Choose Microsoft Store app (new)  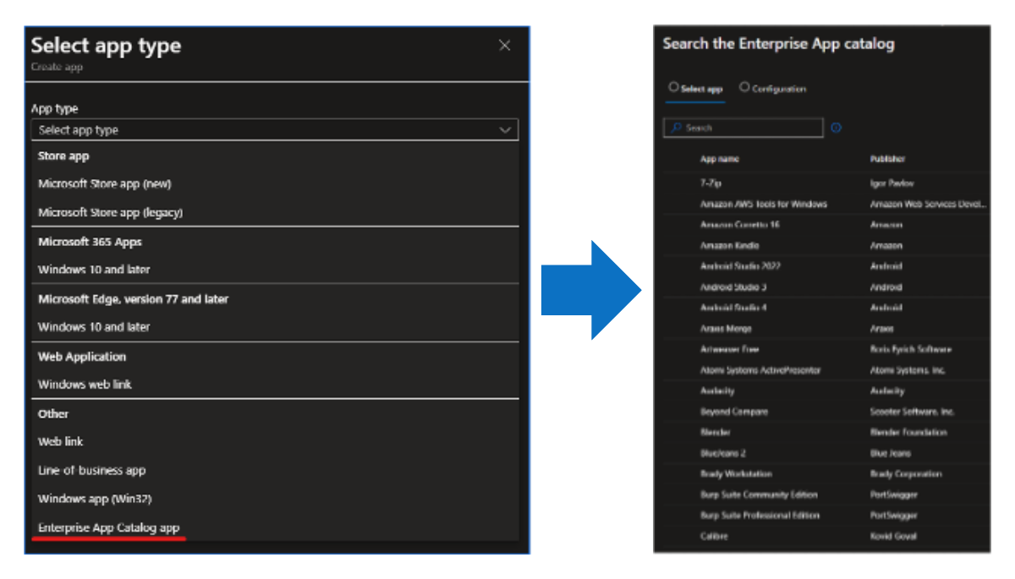pyautogui.click(x=105, y=183)
